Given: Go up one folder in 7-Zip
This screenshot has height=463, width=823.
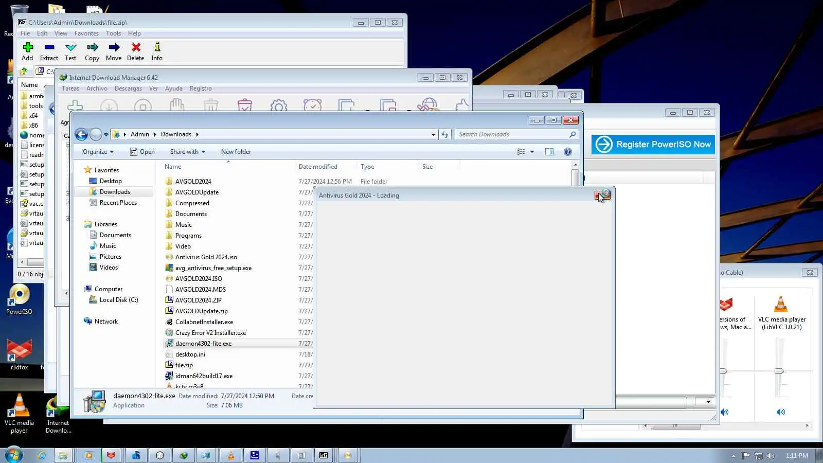Looking at the screenshot, I should pyautogui.click(x=24, y=72).
